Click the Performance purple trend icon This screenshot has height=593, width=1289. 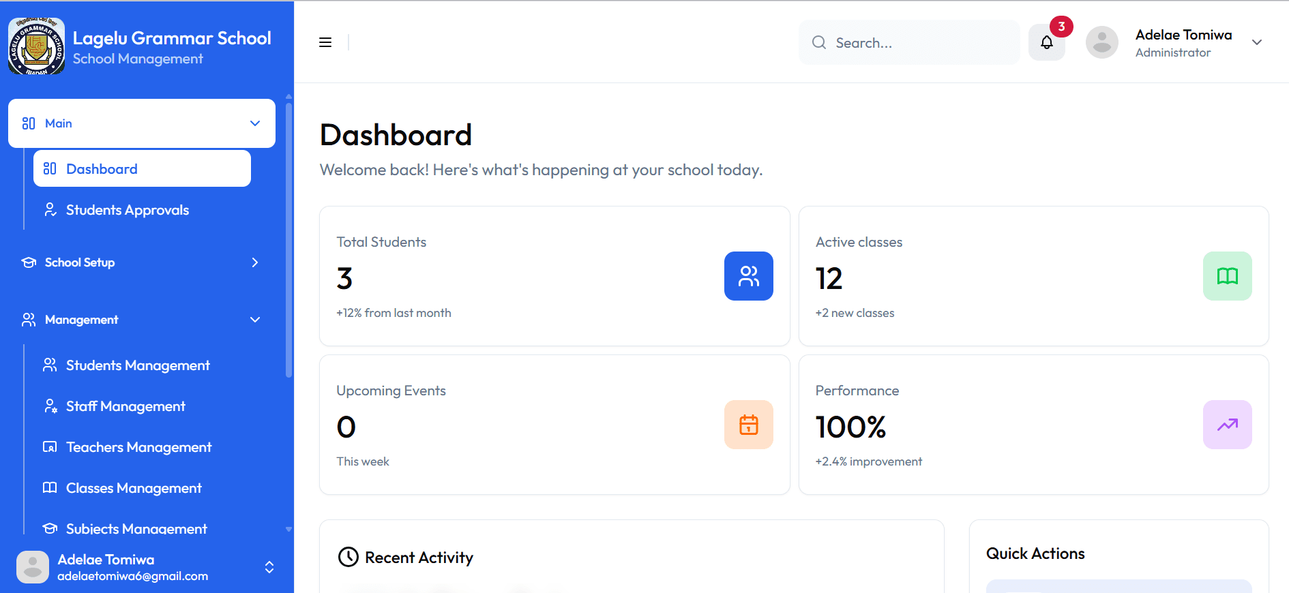pos(1228,425)
